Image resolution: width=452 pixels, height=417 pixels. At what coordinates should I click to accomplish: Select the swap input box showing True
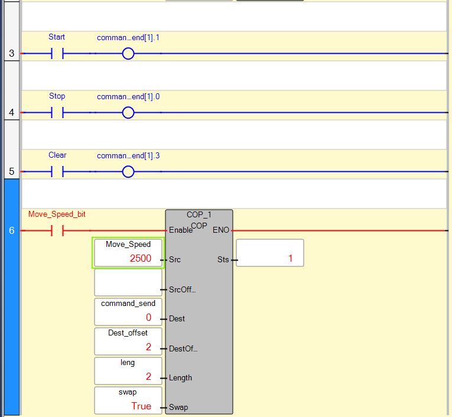(x=128, y=400)
